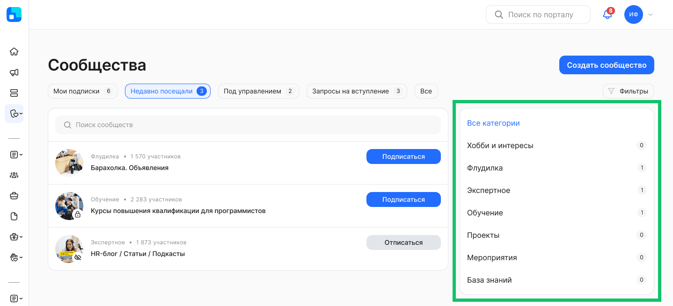Open the notifications bell with badge 8

coord(607,14)
